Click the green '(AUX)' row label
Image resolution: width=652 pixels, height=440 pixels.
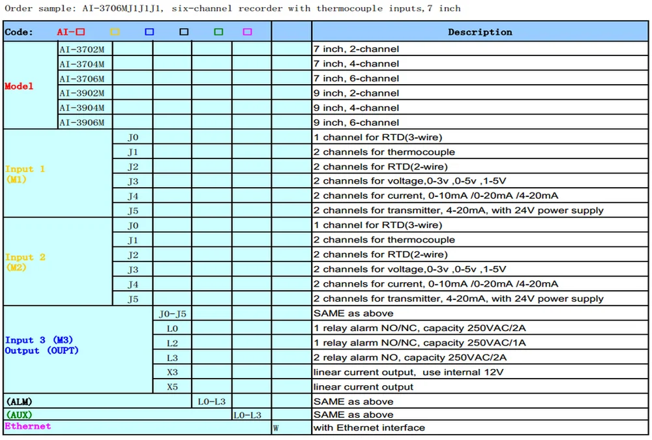click(x=19, y=415)
